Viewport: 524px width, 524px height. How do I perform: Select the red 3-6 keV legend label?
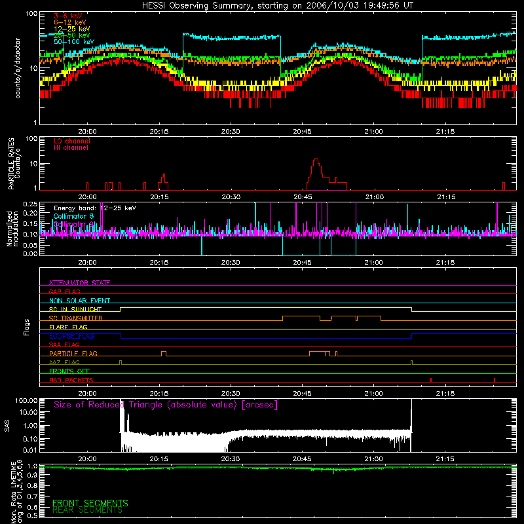tap(67, 16)
